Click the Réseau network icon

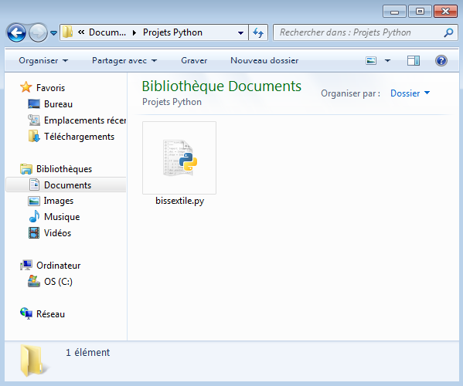point(26,313)
